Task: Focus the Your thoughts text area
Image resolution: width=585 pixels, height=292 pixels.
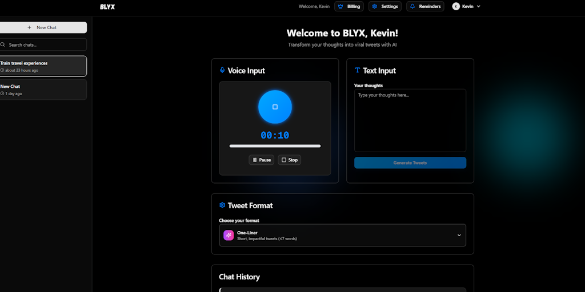Action: [x=410, y=120]
